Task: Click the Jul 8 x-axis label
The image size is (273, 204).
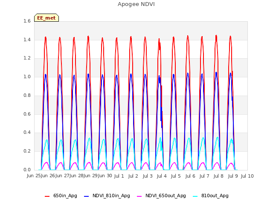Action: click(x=218, y=176)
